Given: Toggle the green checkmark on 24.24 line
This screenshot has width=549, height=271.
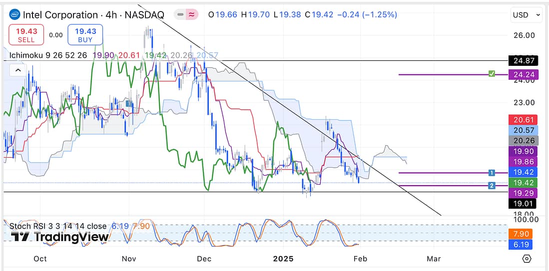Looking at the screenshot, I should coord(492,74).
